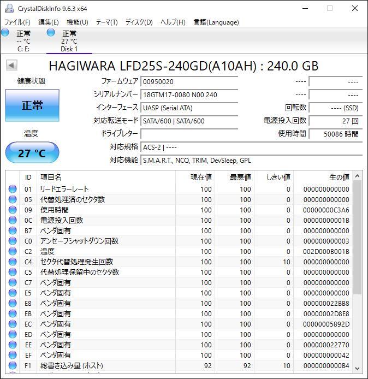The width and height of the screenshot is (368, 379).
Task: Click the empty drive letter field
Action: click(189, 134)
